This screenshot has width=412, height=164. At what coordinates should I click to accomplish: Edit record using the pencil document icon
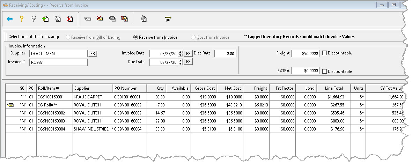point(58,19)
